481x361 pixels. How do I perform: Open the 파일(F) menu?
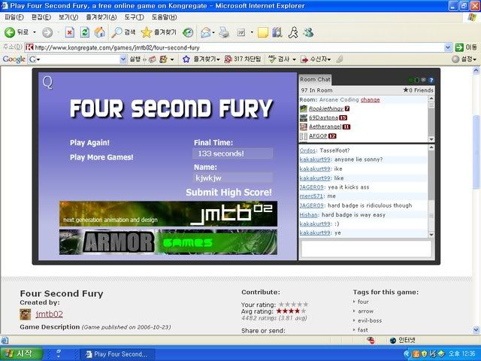[x=15, y=17]
